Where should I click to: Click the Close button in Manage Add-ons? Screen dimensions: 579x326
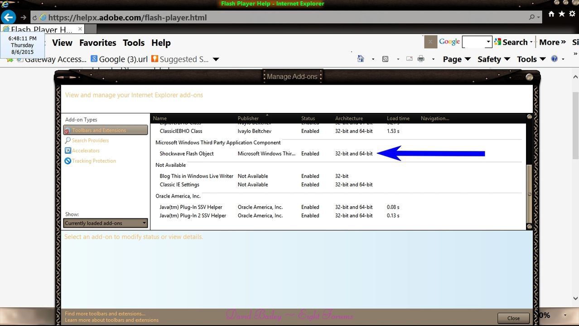(x=513, y=318)
